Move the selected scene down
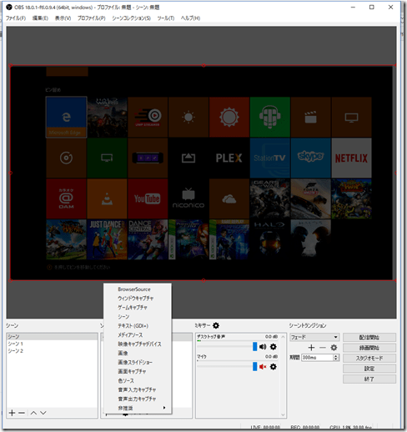The height and width of the screenshot is (432, 407). tap(43, 413)
